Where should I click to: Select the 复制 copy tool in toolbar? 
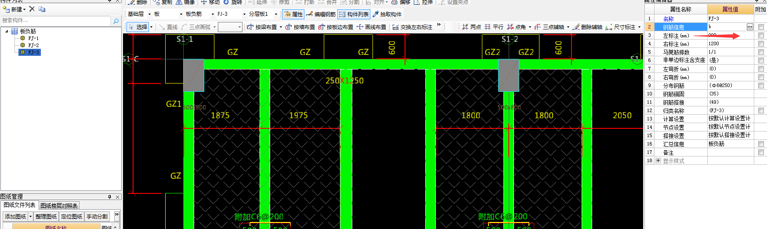(163, 2)
